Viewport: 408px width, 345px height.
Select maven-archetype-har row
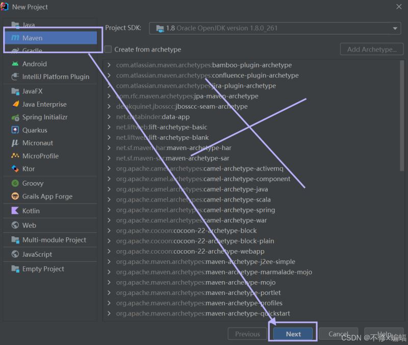click(252, 147)
